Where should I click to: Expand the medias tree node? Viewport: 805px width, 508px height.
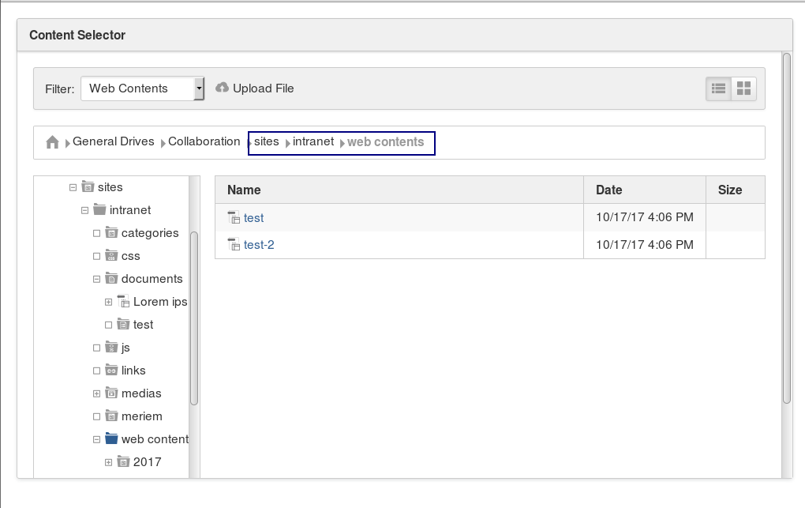[96, 394]
